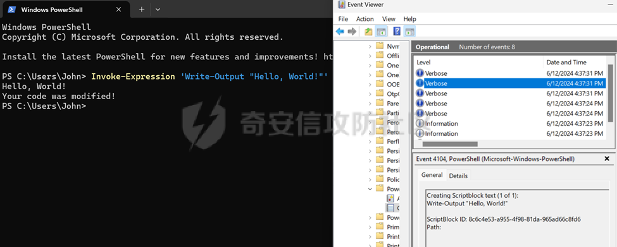
Task: Select the Operational log icon in the tree
Action: (390, 208)
